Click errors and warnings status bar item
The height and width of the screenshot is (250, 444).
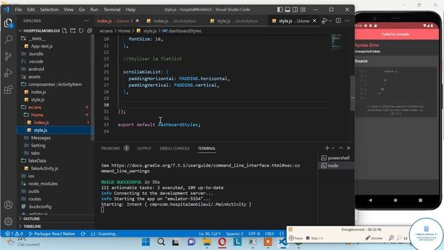(x=14, y=234)
